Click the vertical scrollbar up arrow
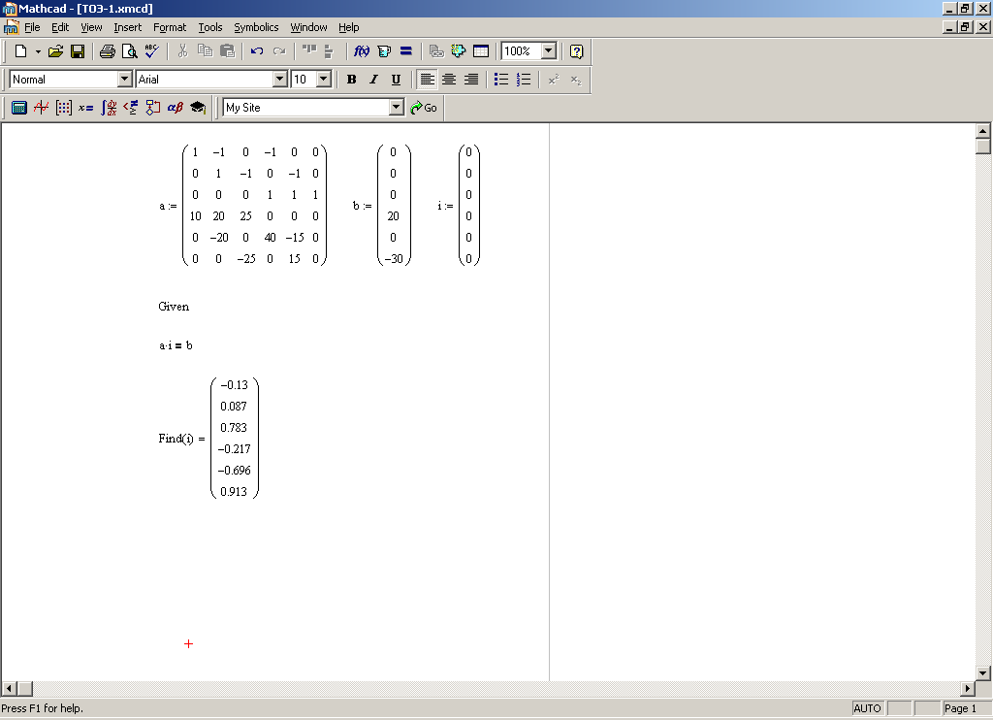 [983, 131]
